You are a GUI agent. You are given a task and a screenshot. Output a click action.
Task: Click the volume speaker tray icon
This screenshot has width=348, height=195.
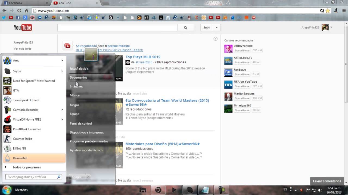(x=320, y=190)
